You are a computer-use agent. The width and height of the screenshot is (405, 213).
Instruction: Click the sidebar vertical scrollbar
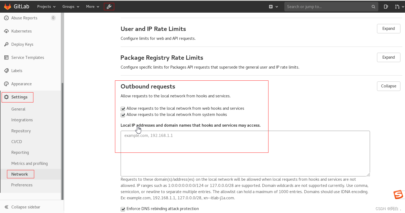tap(62, 141)
